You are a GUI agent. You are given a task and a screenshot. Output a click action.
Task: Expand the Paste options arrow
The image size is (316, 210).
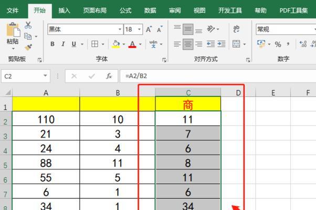[x=13, y=49]
